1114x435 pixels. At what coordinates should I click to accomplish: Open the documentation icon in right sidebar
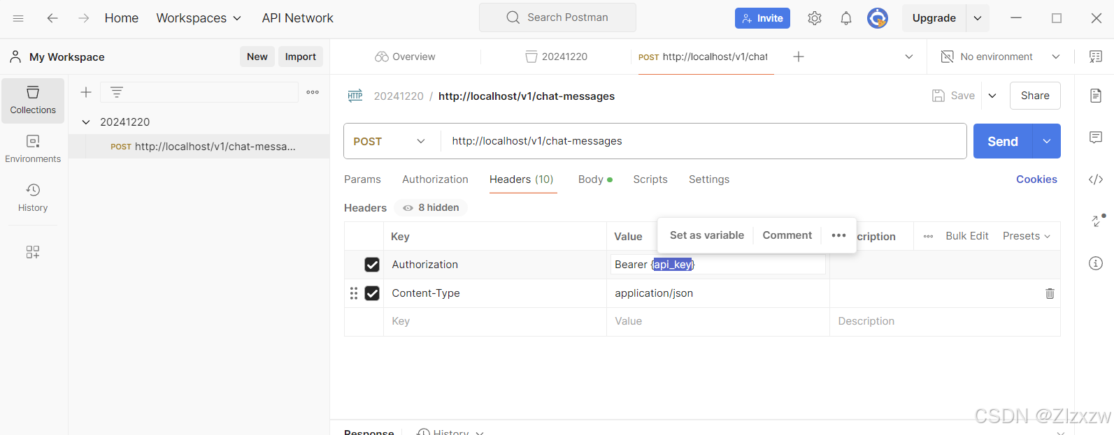click(1096, 96)
